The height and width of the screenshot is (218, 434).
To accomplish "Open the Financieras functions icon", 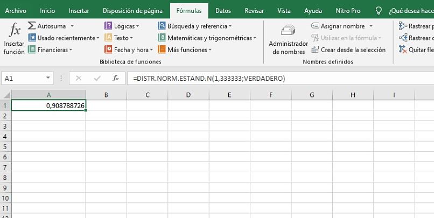I will coord(32,50).
